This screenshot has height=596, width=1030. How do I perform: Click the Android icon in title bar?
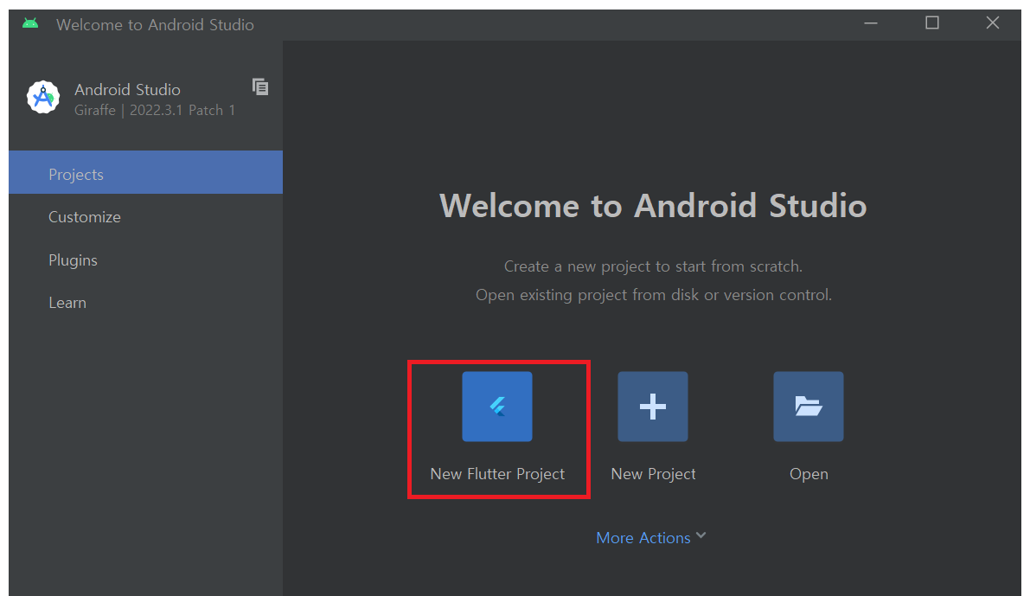[30, 23]
